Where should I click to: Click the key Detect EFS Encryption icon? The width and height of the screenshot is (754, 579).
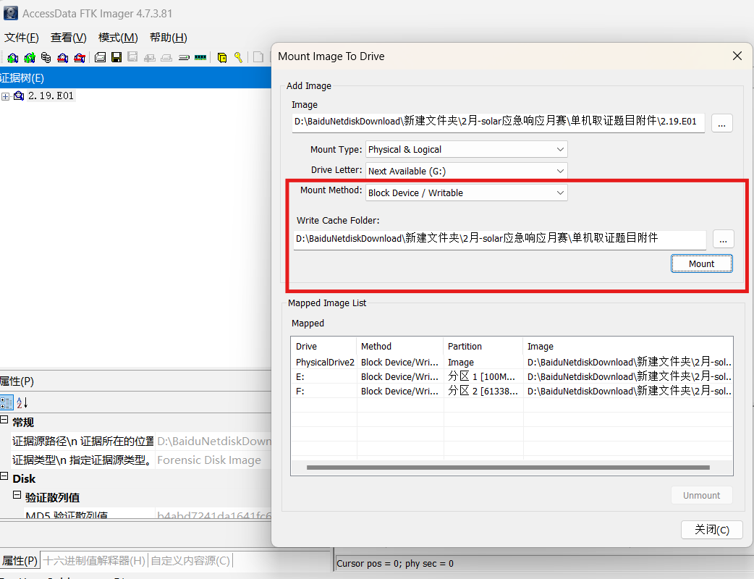(238, 58)
